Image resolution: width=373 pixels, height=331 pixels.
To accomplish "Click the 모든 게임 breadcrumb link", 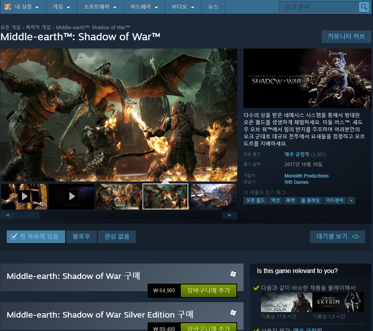I will (x=11, y=27).
